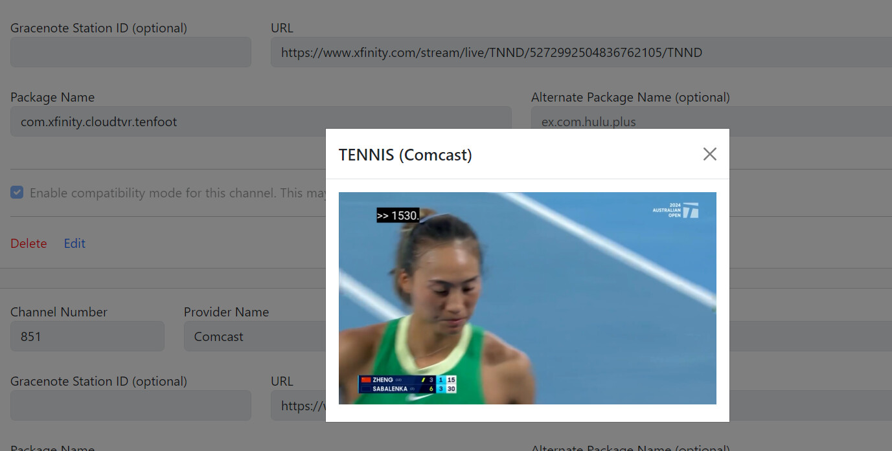Click the Australian Open logo in the video
Screen dimensions: 892x451
coord(676,210)
